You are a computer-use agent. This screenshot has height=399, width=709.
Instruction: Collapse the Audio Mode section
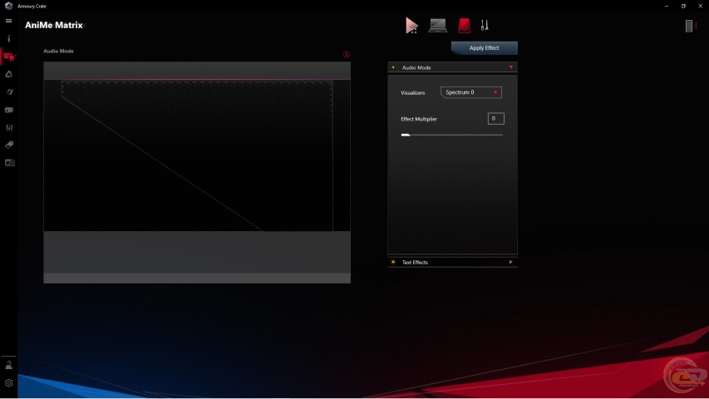511,67
